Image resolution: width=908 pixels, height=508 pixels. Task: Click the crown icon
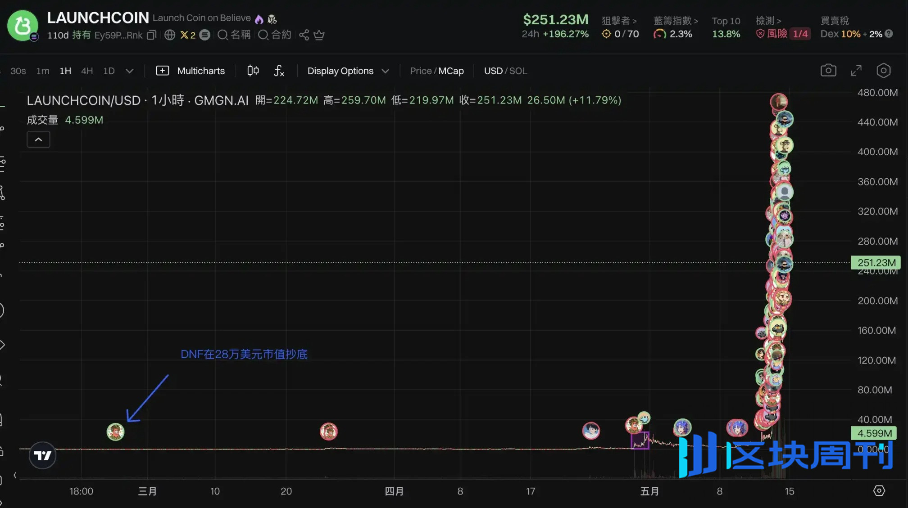pos(319,35)
